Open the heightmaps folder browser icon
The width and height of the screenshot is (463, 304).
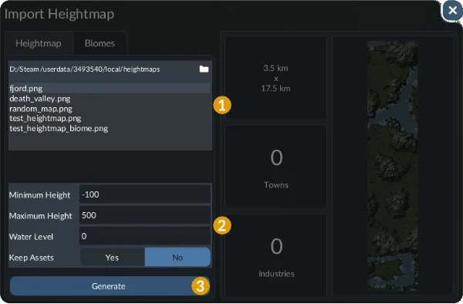[x=204, y=69]
